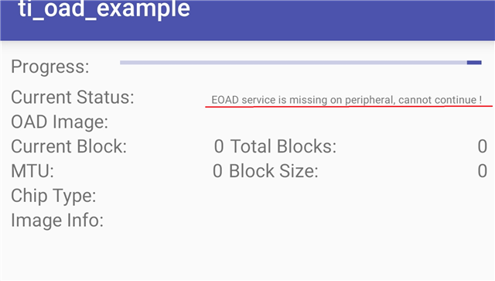Click the Block Size value 0

tap(482, 171)
